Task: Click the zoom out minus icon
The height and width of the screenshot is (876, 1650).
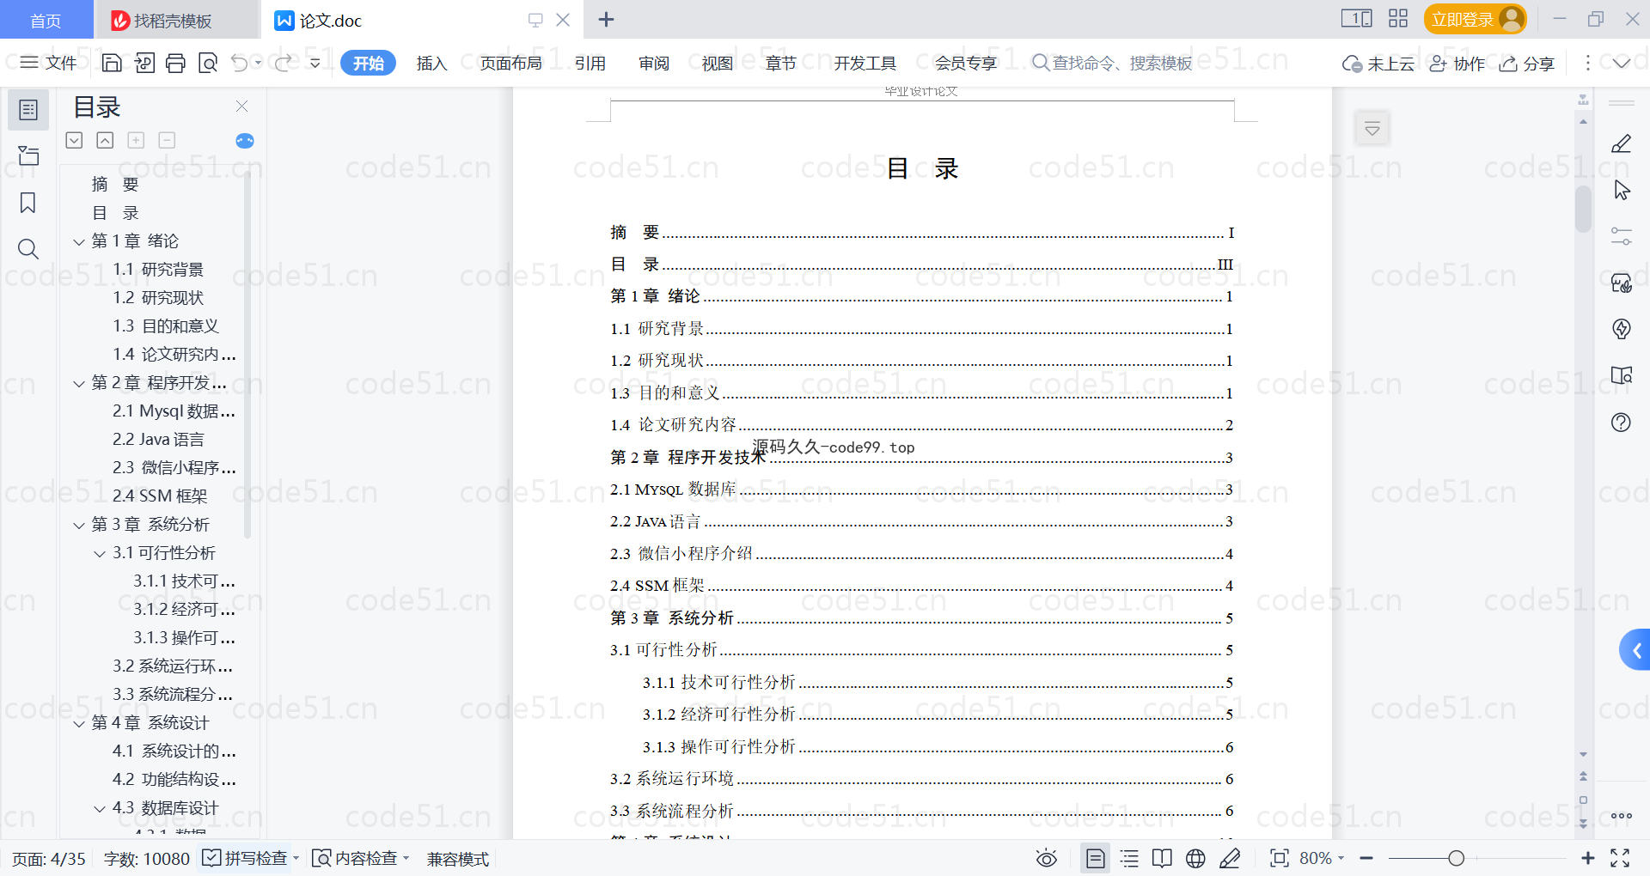Action: pyautogui.click(x=1366, y=858)
